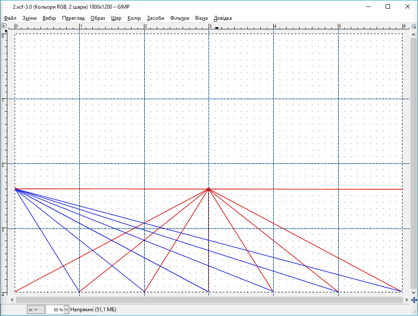Close the GIMP window
This screenshot has width=418, height=316.
pyautogui.click(x=408, y=6)
